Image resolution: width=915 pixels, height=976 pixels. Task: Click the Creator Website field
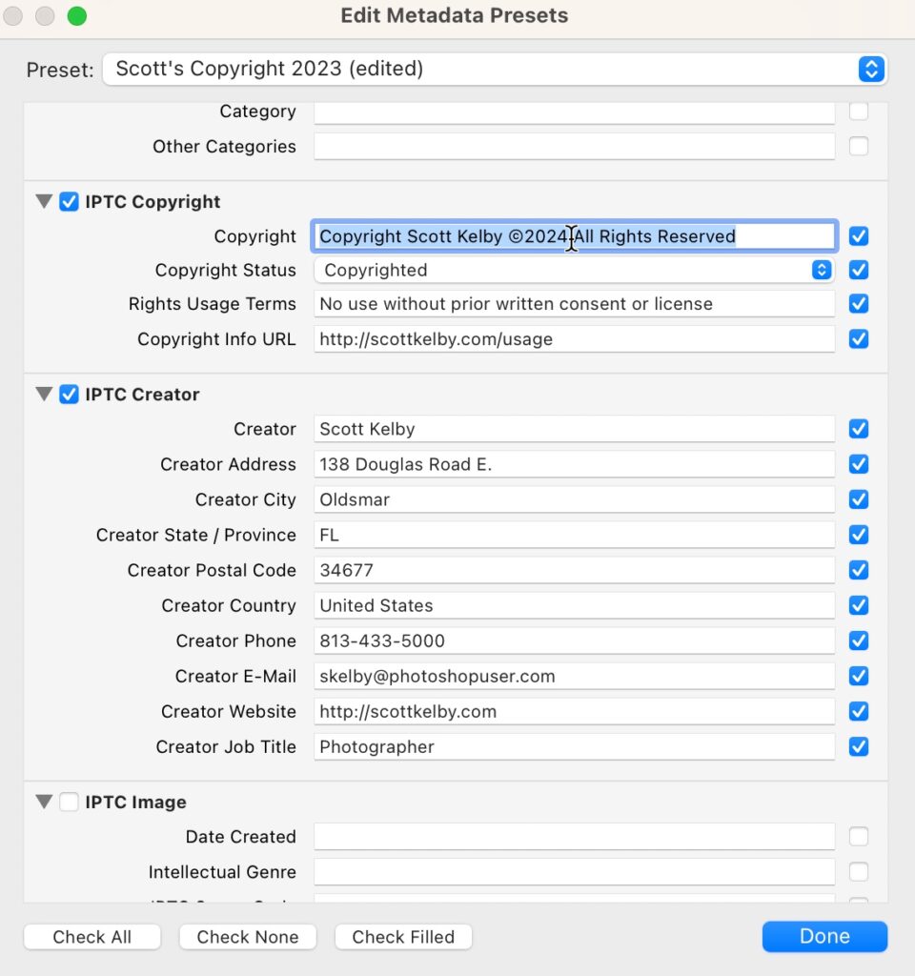coord(574,711)
